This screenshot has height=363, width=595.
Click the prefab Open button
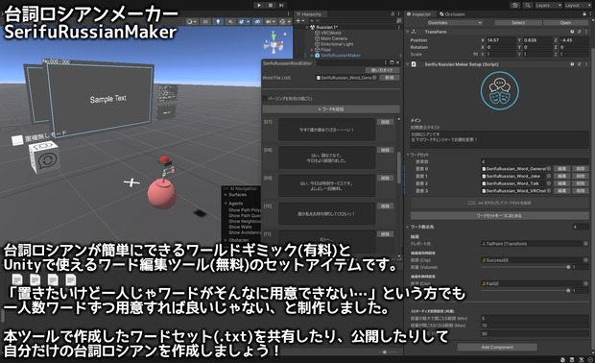coord(565,23)
